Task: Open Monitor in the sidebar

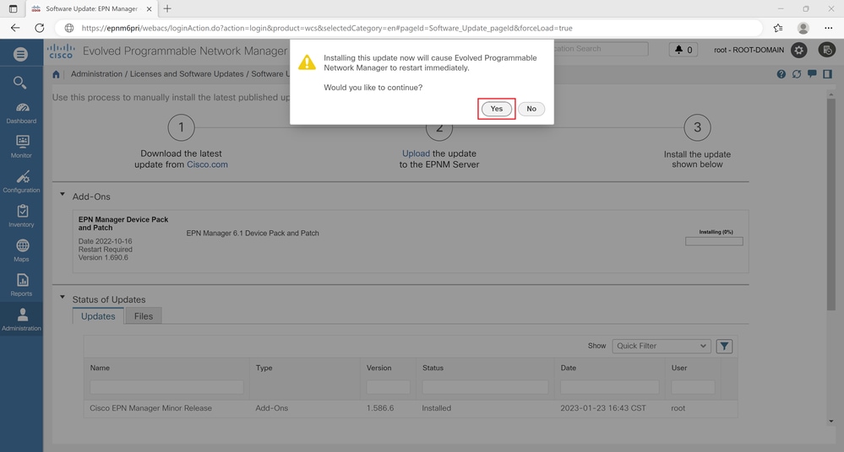Action: tap(21, 147)
